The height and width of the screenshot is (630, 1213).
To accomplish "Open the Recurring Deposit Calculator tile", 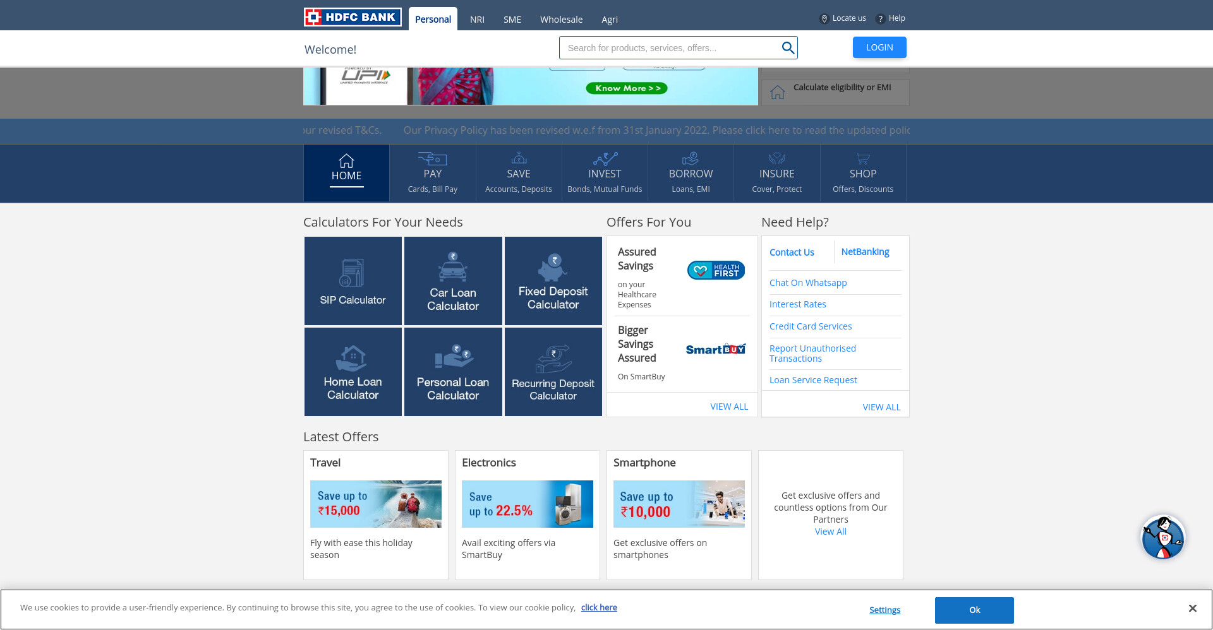I will click(x=553, y=372).
